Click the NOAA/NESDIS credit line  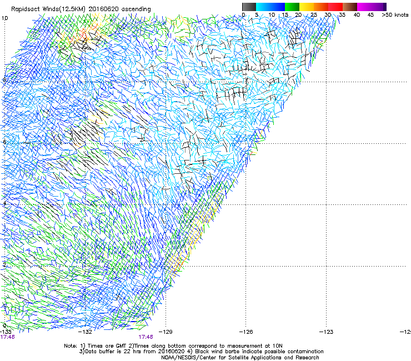[x=240, y=358]
